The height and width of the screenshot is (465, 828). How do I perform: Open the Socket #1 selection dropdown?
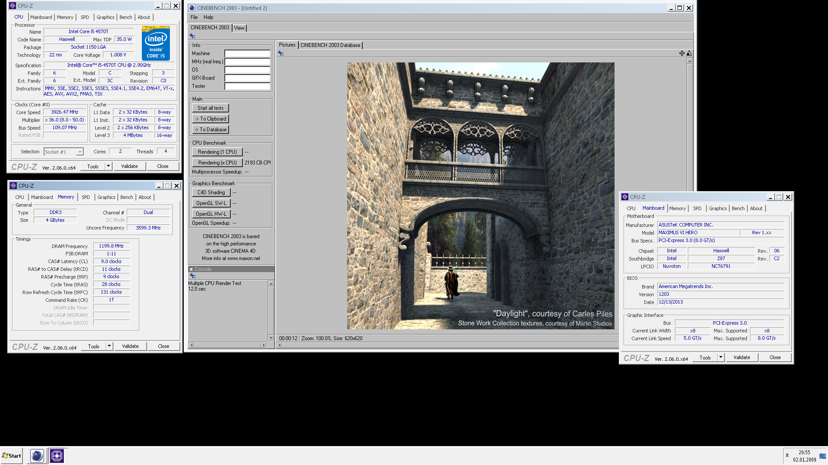(80, 152)
